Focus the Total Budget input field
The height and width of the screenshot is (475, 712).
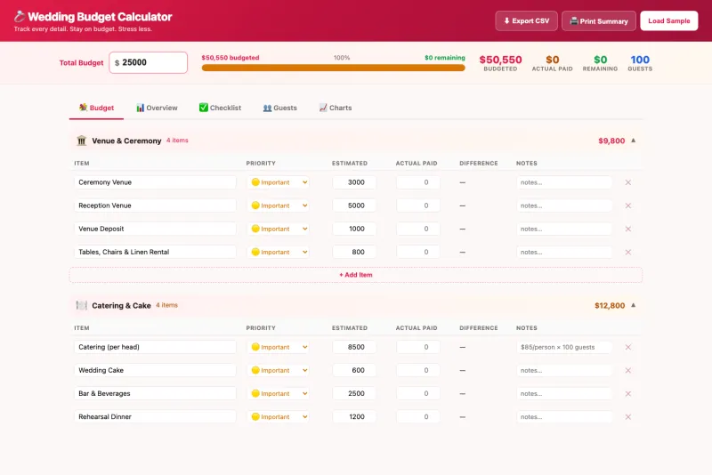click(152, 62)
